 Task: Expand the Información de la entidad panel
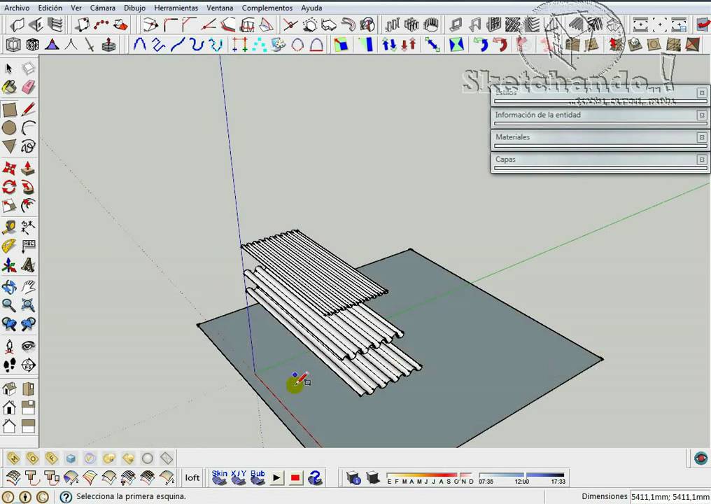tap(599, 115)
